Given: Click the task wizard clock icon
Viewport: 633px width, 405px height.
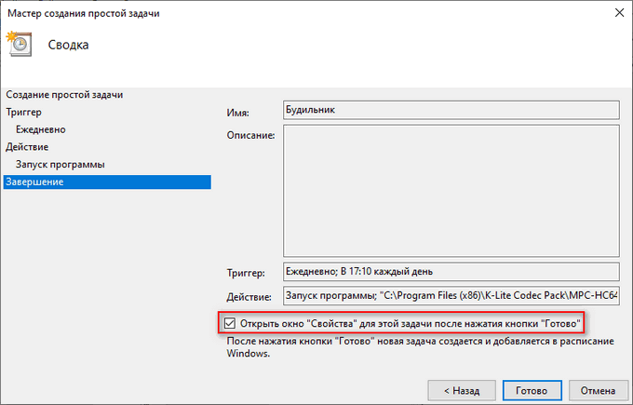Looking at the screenshot, I should pyautogui.click(x=18, y=44).
